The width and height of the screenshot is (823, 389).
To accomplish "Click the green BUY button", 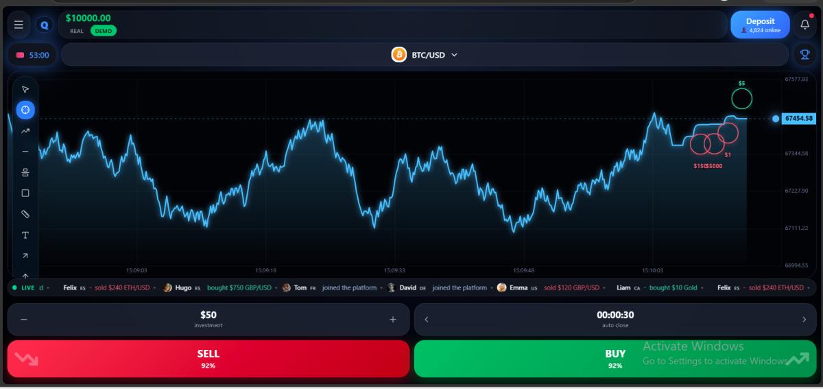I will [615, 359].
